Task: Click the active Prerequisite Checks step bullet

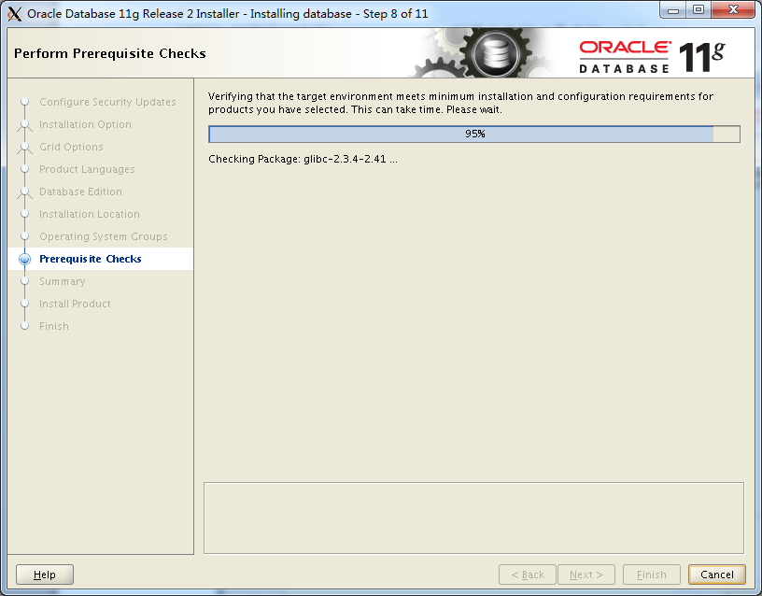Action: click(x=25, y=259)
